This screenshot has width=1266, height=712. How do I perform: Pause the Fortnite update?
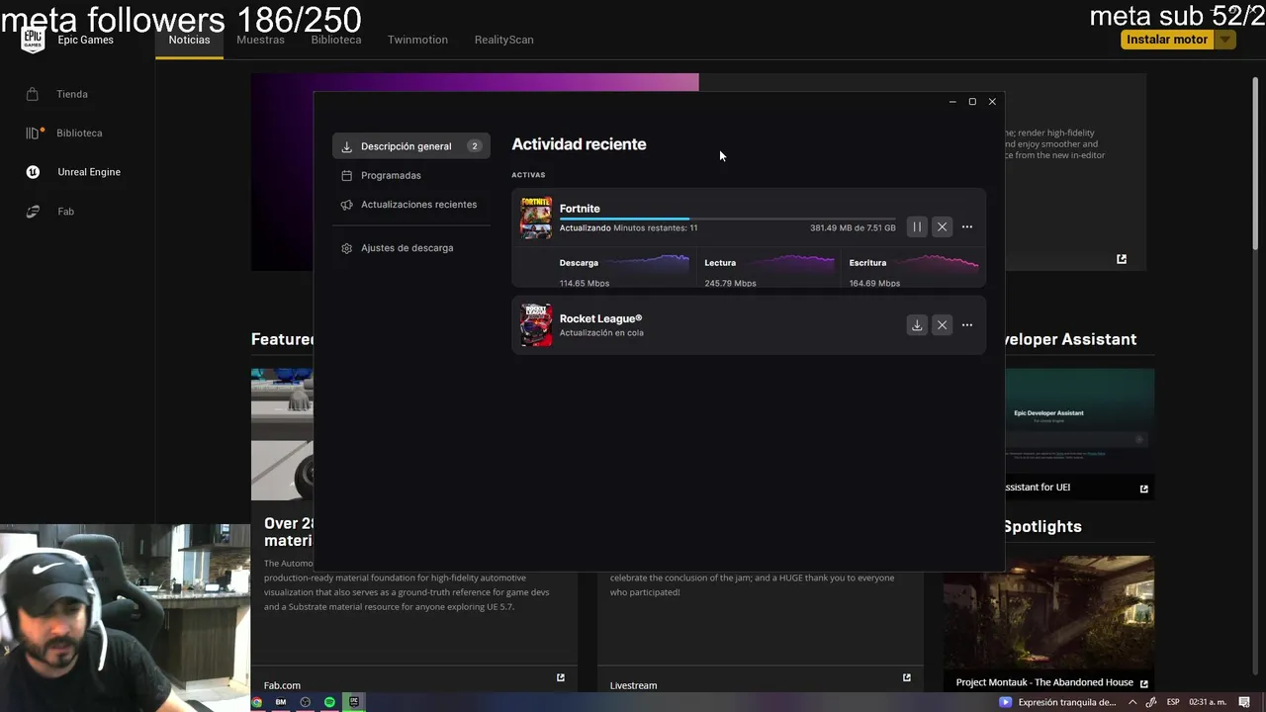click(x=917, y=227)
